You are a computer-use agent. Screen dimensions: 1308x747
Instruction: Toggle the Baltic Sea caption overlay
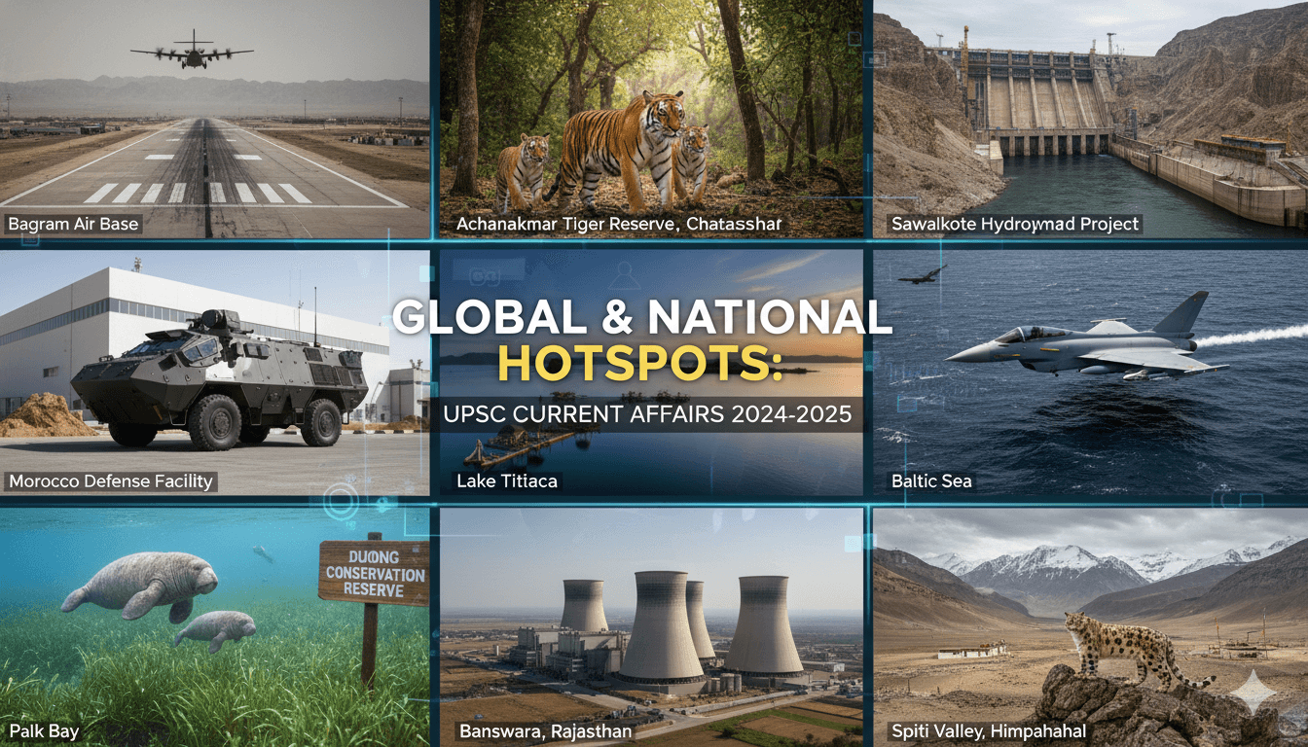[x=931, y=480]
